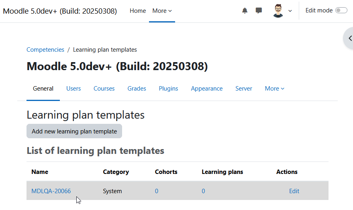This screenshot has width=353, height=210.
Task: Click the user avatar picture
Action: pyautogui.click(x=278, y=10)
